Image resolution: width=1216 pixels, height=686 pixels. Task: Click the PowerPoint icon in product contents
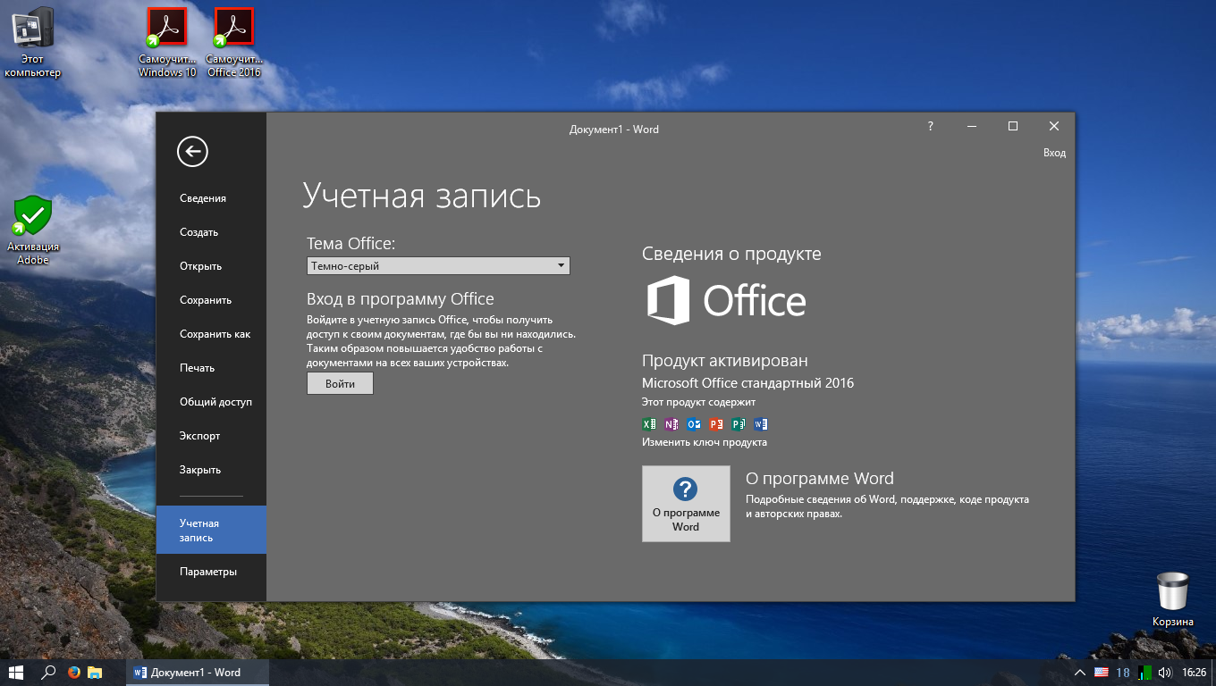pos(716,424)
